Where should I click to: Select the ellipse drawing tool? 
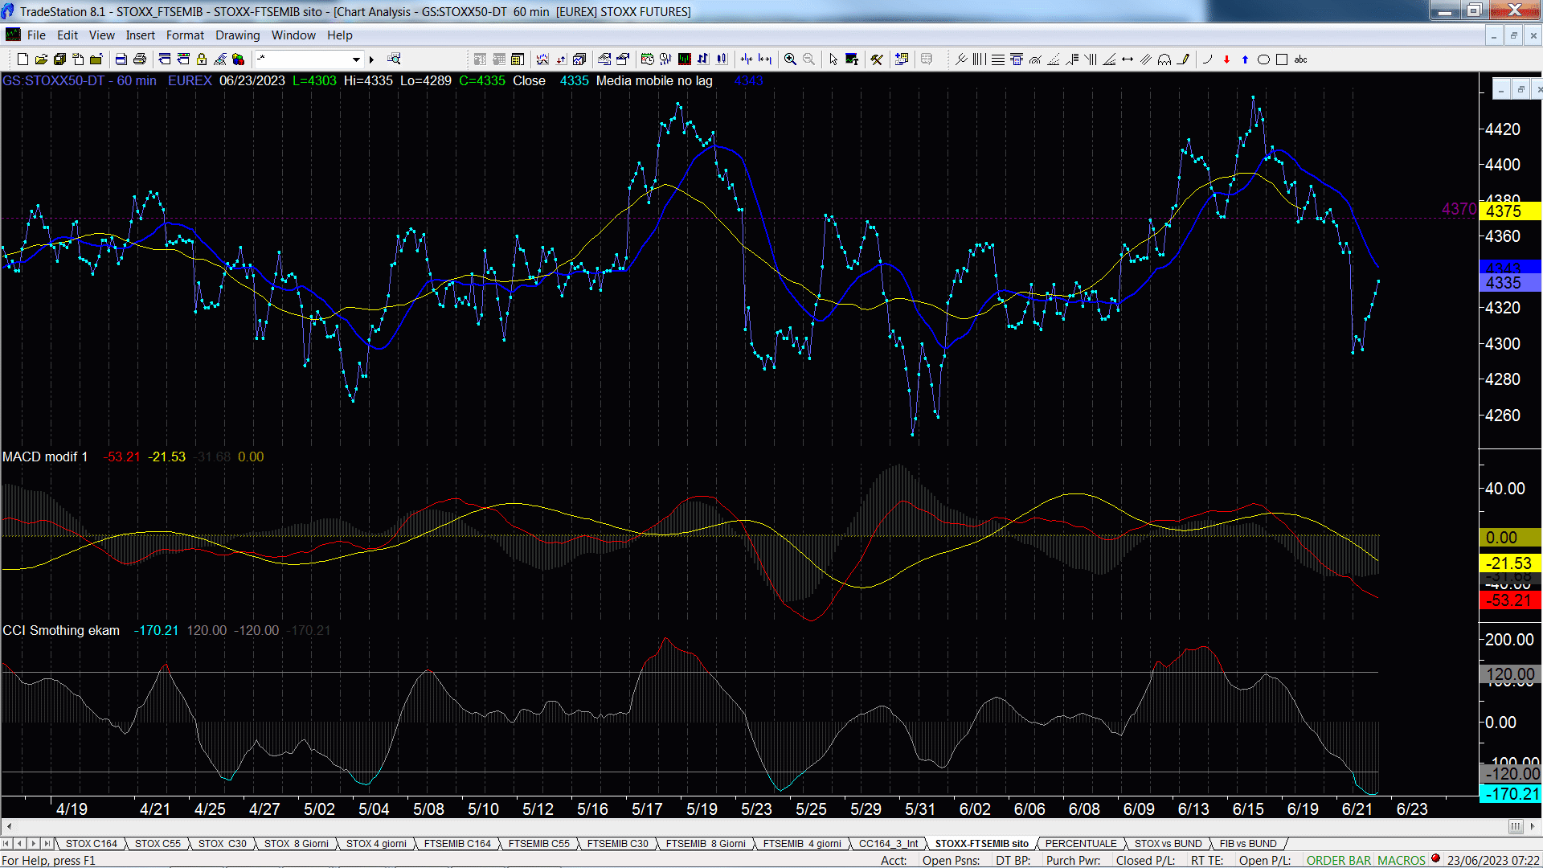pyautogui.click(x=1263, y=59)
